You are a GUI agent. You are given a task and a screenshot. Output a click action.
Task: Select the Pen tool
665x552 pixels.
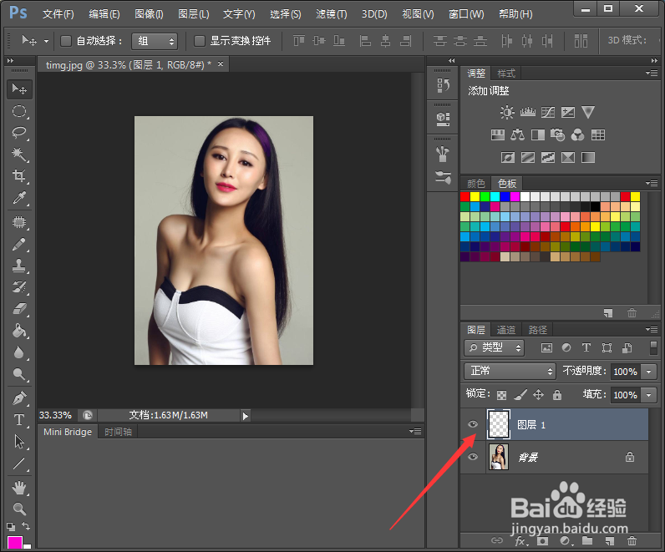(19, 398)
